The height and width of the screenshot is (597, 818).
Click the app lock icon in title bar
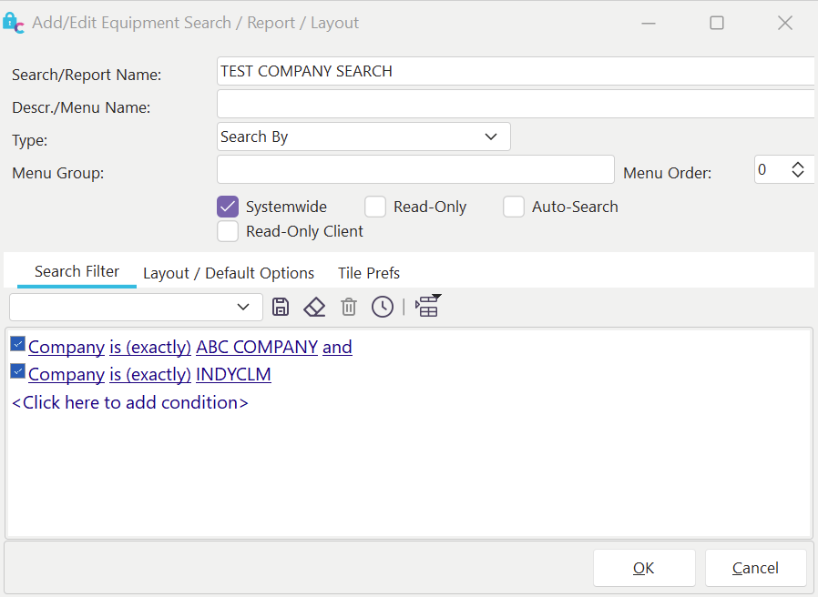point(14,23)
